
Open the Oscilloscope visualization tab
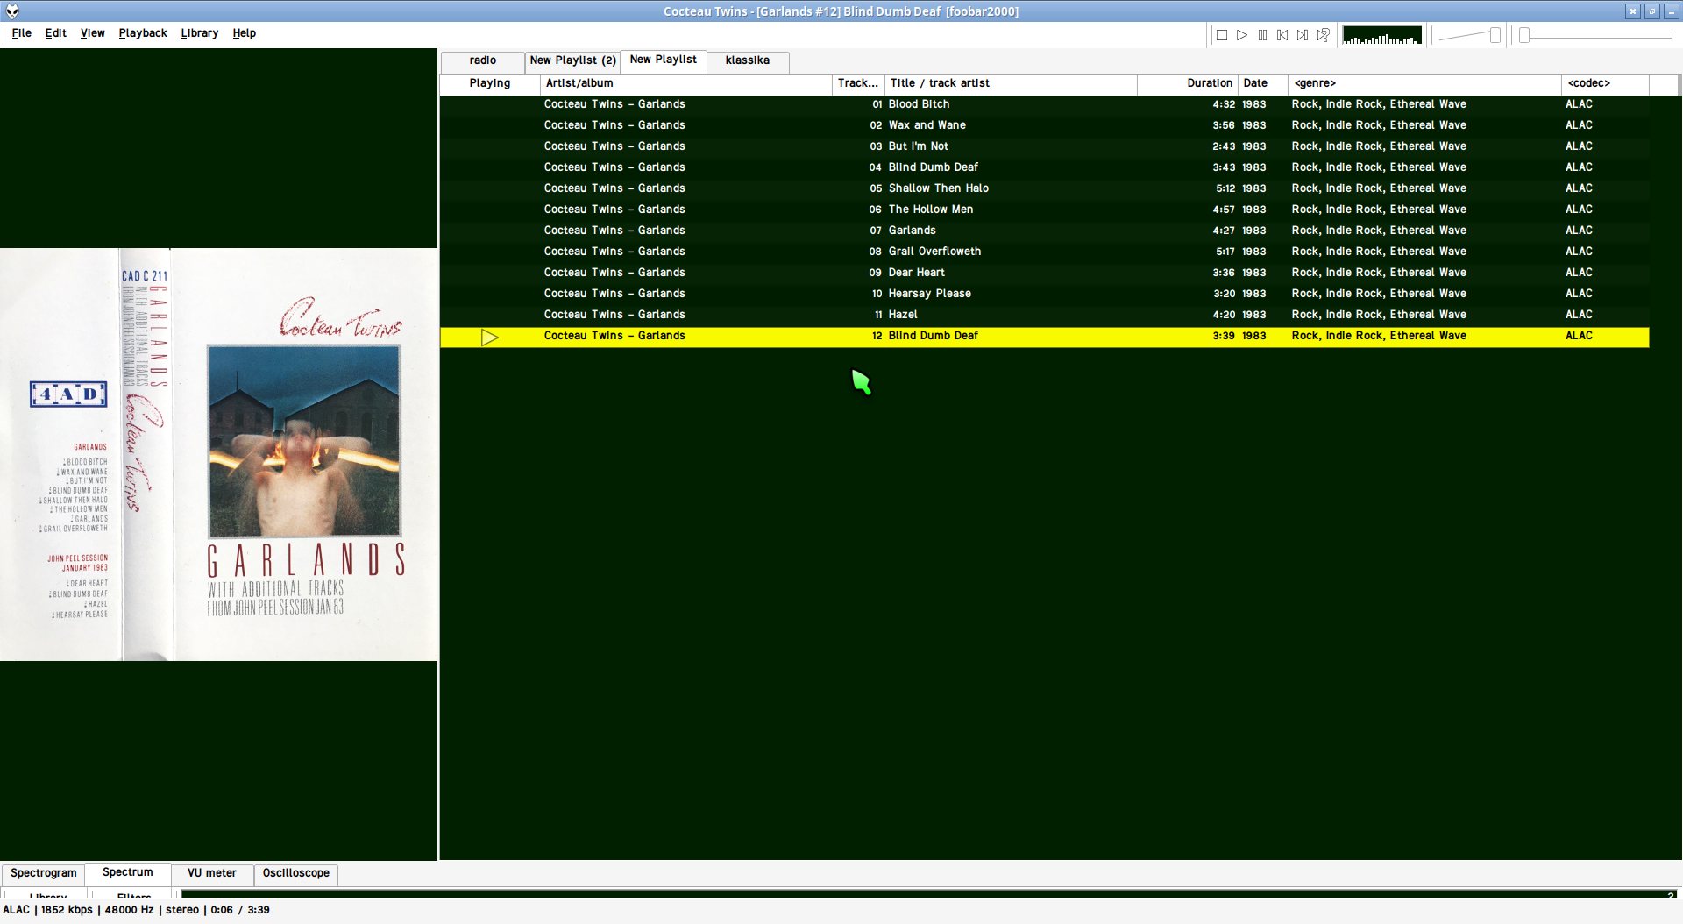pos(295,873)
